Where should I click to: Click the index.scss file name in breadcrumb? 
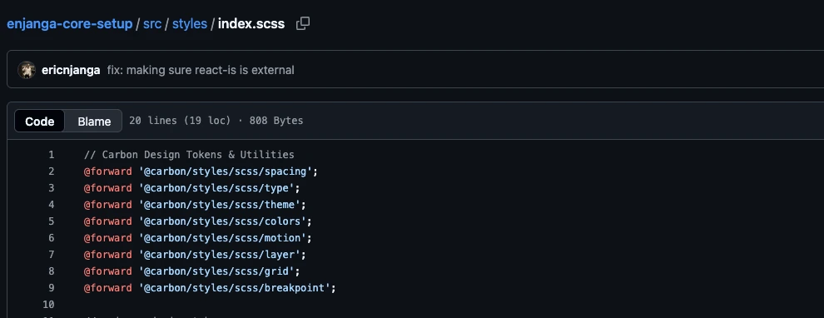[251, 23]
